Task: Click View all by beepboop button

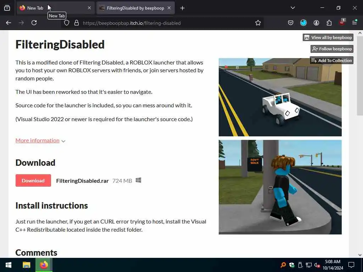Action: [x=328, y=38]
